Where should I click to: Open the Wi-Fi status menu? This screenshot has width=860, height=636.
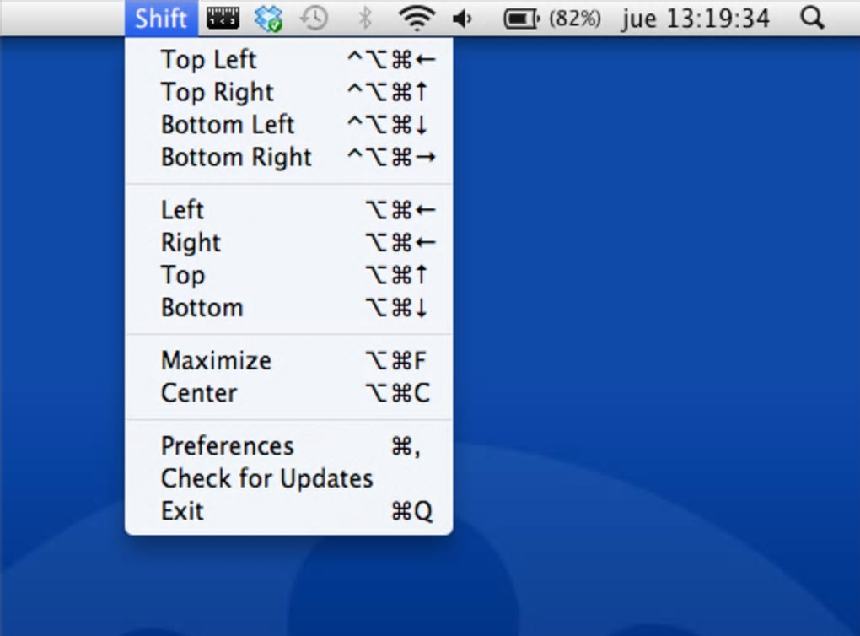[x=416, y=18]
